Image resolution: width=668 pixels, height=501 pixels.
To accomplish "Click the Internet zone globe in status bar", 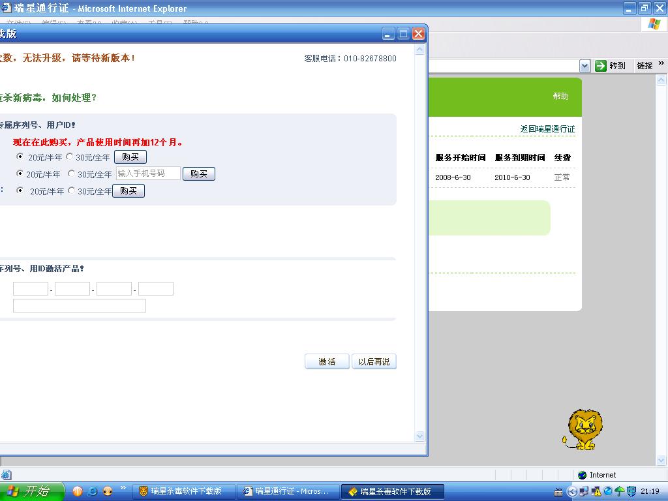I will pos(582,475).
